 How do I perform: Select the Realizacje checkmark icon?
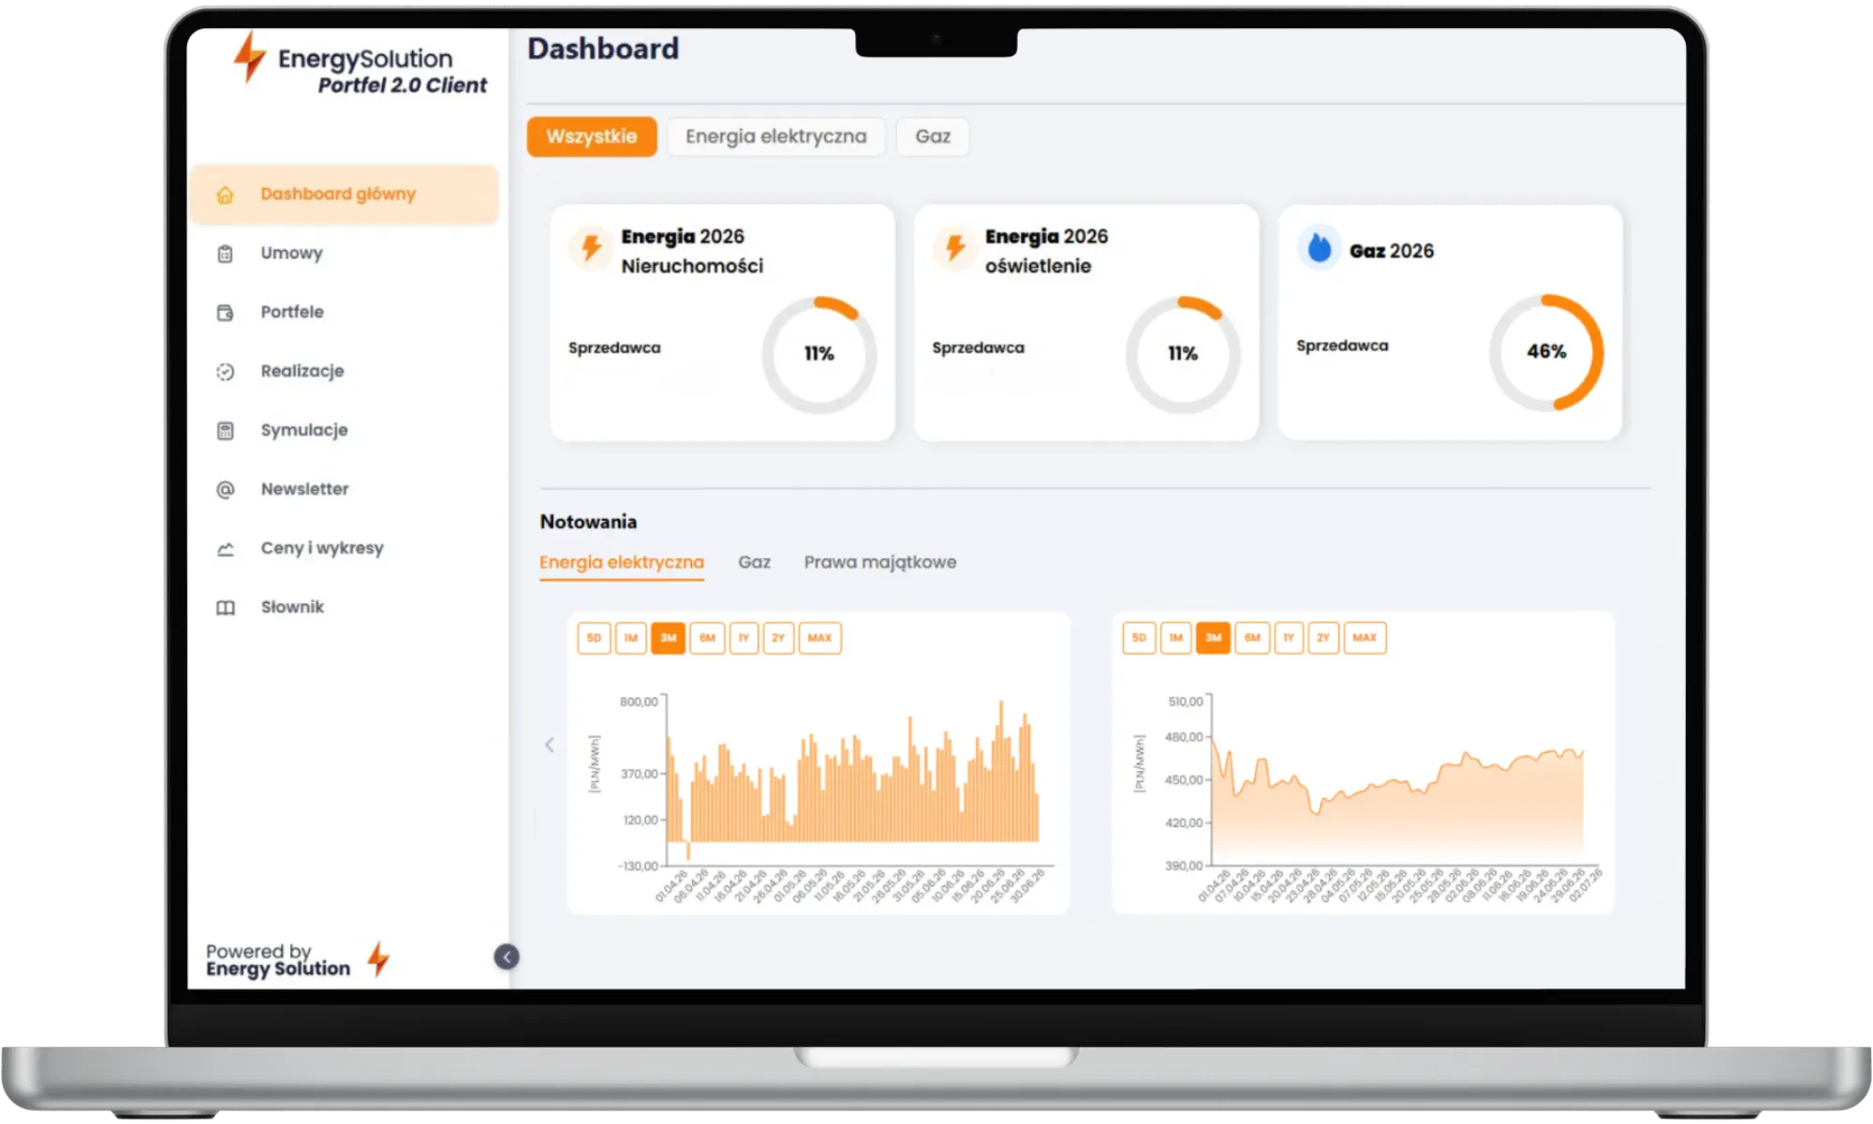pos(225,372)
